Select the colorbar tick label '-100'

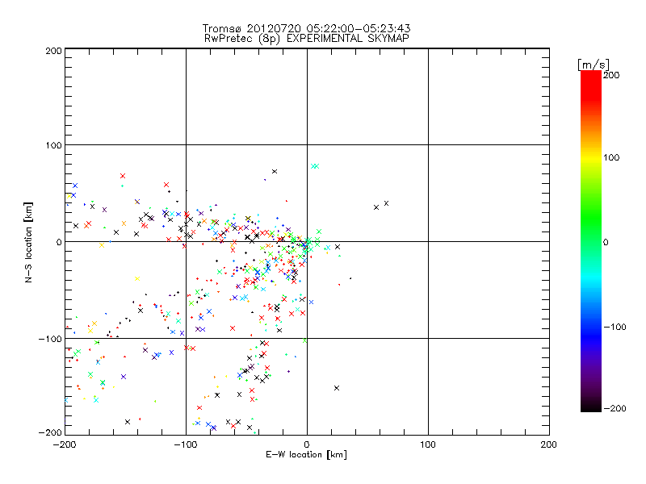[x=615, y=328]
